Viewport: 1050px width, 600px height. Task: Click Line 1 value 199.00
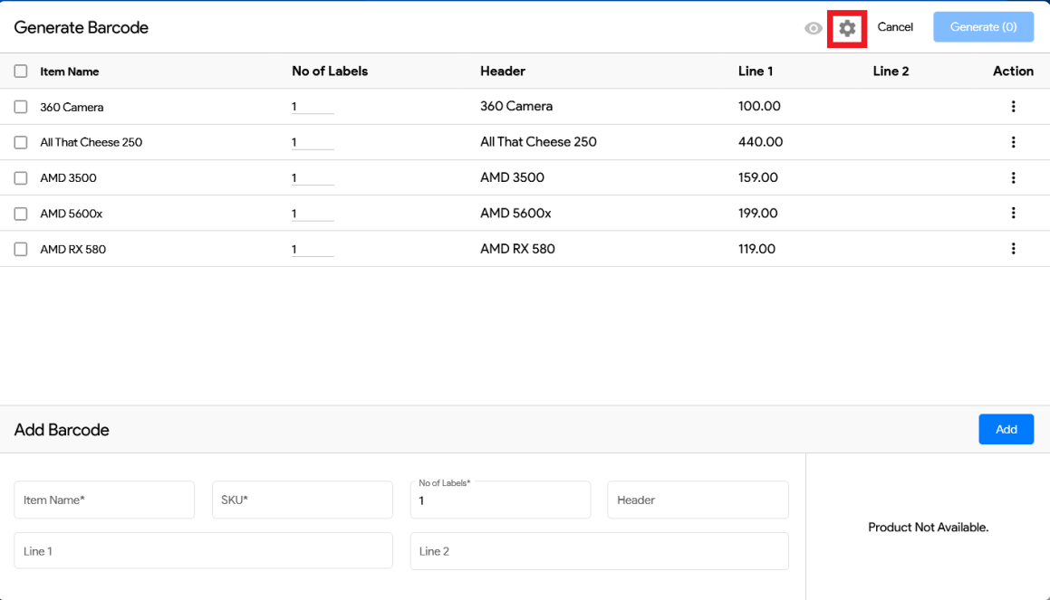click(758, 213)
